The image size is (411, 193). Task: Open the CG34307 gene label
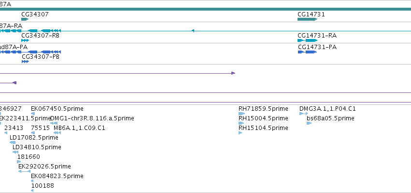35,14
